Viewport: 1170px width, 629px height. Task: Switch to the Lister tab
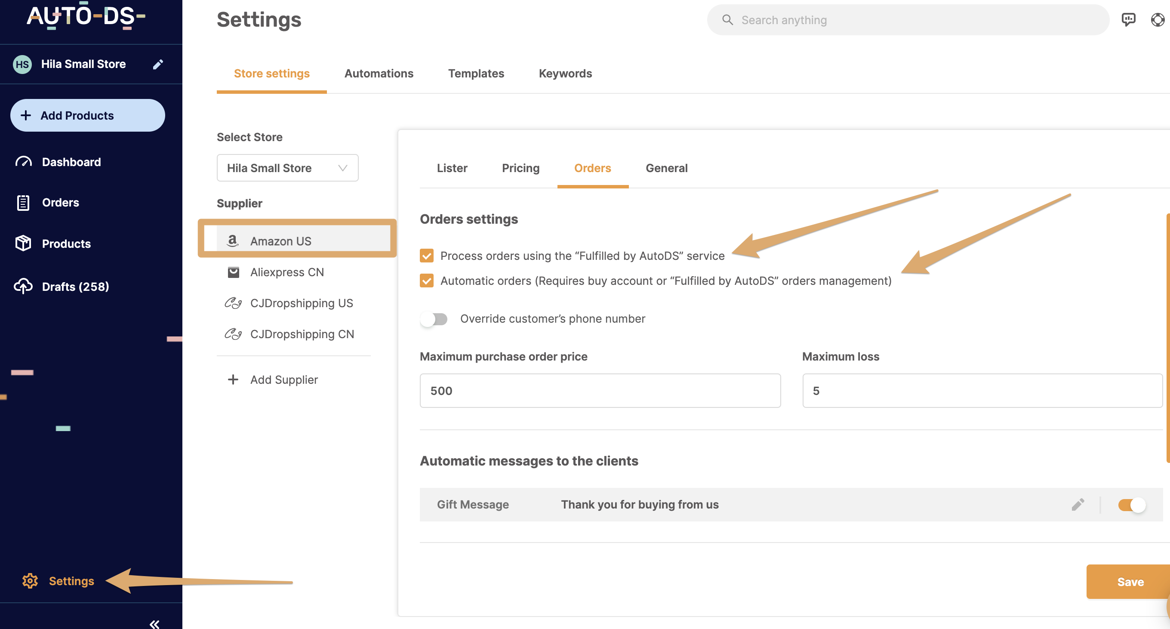[x=452, y=168]
